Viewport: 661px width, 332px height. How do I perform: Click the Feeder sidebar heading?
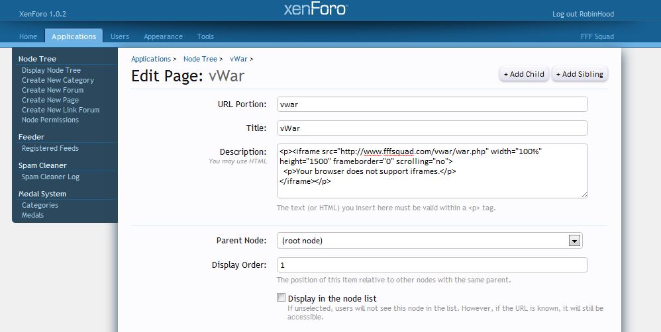(x=31, y=137)
